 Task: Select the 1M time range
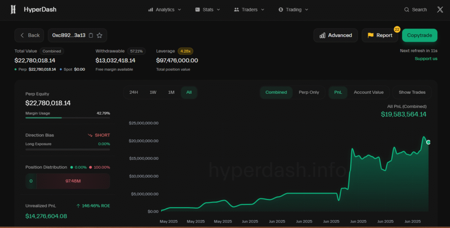(x=171, y=92)
